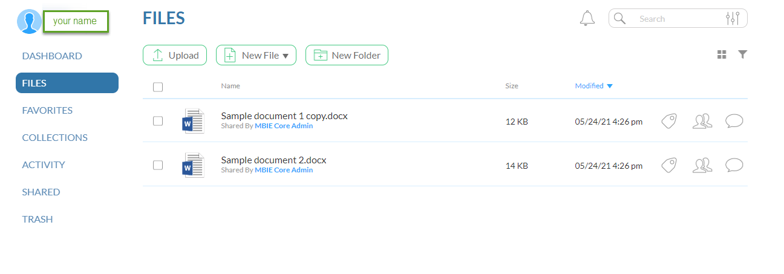
Task: Tag Sample document 1 copy.docx
Action: (x=668, y=121)
